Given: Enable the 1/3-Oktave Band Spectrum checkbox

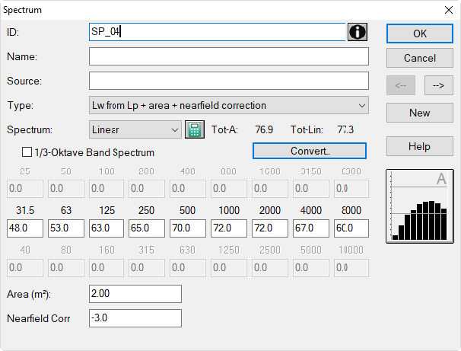Looking at the screenshot, I should tap(27, 152).
